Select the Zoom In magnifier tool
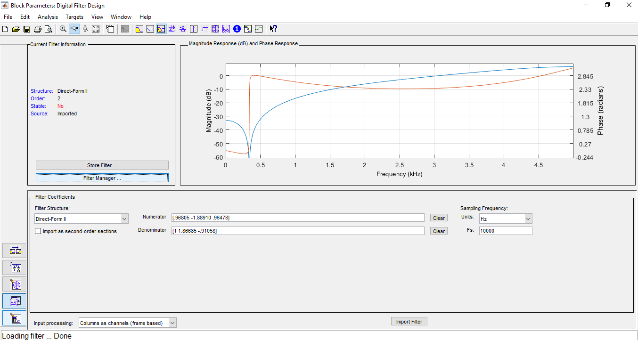The height and width of the screenshot is (340, 638). [x=63, y=29]
